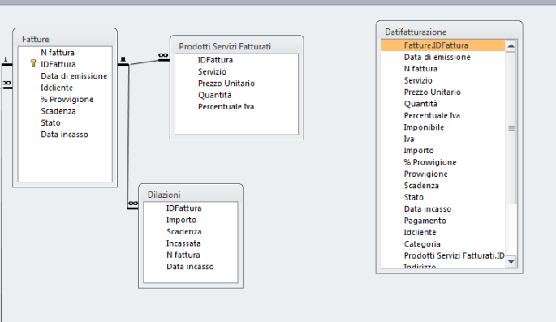Viewport: 556px width, 322px height.
Task: Click the relationship line between Fatture and Prodotti Servizi Fatturati
Action: [144, 62]
